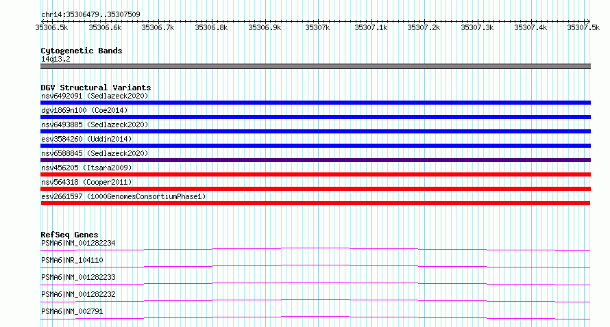Open transcript PSMA6|NM_001282234 label

point(78,243)
